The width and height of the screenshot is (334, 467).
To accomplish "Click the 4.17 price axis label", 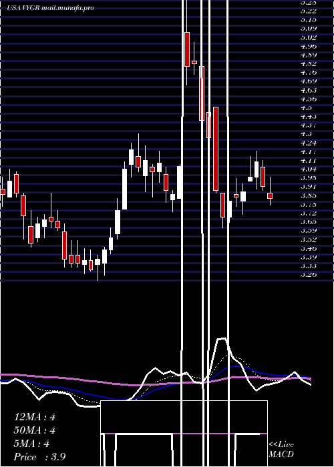I will click(309, 152).
